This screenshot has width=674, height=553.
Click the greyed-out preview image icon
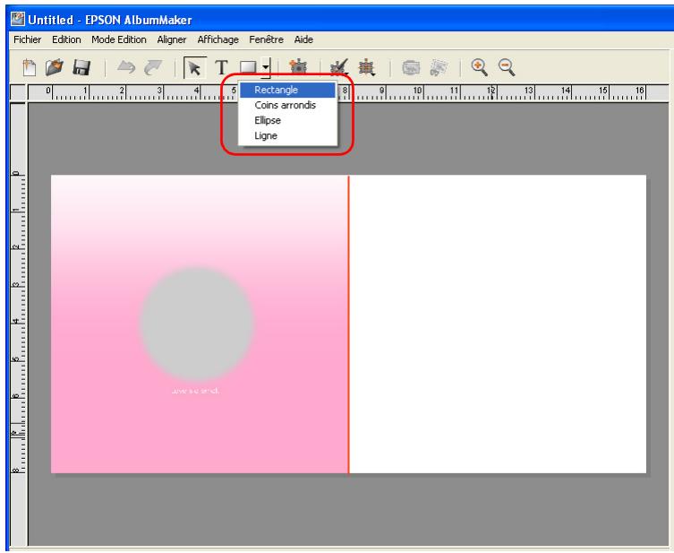[411, 67]
